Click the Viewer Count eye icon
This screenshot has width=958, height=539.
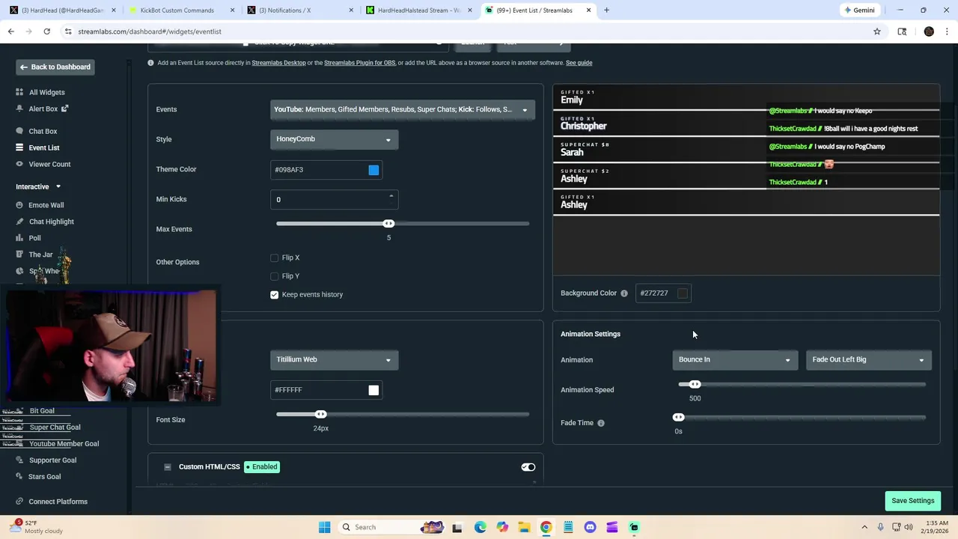click(19, 164)
